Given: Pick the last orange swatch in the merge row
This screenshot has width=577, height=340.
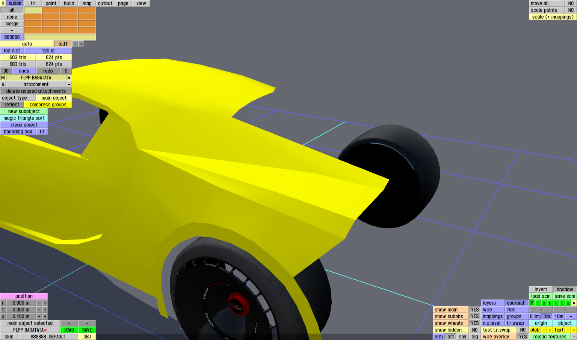Looking at the screenshot, I should (x=87, y=24).
